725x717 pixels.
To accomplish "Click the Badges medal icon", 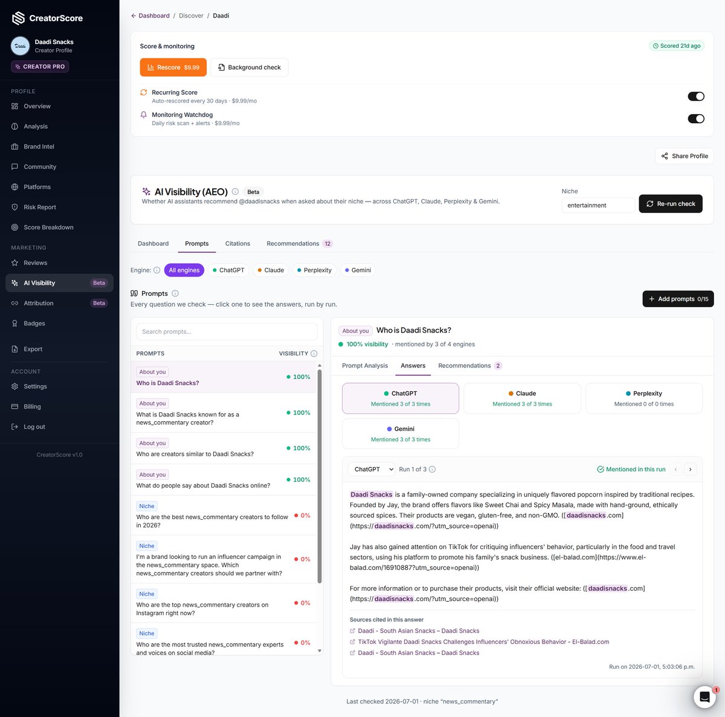I will (14, 323).
